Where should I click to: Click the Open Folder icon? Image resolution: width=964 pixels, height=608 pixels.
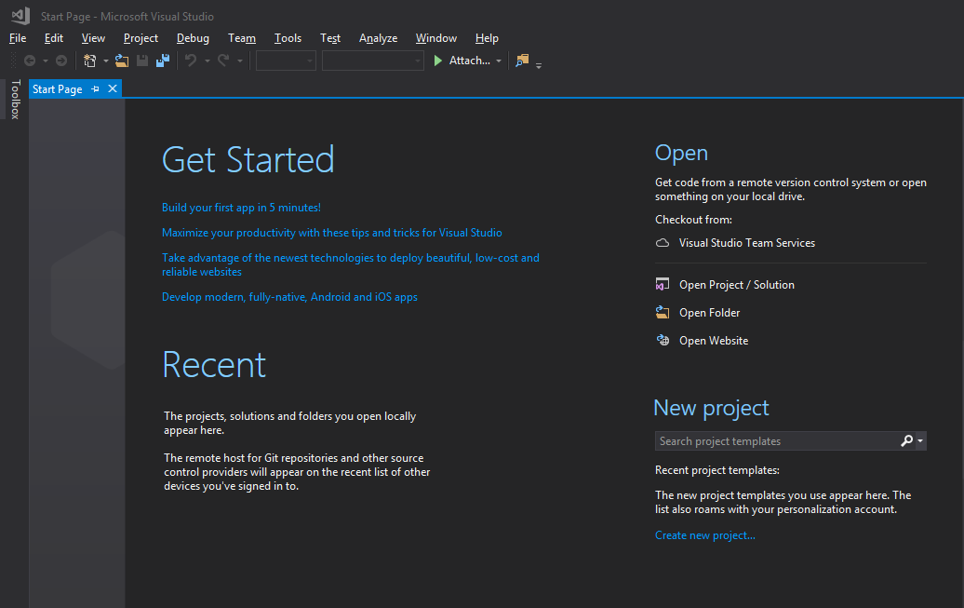[x=663, y=312]
